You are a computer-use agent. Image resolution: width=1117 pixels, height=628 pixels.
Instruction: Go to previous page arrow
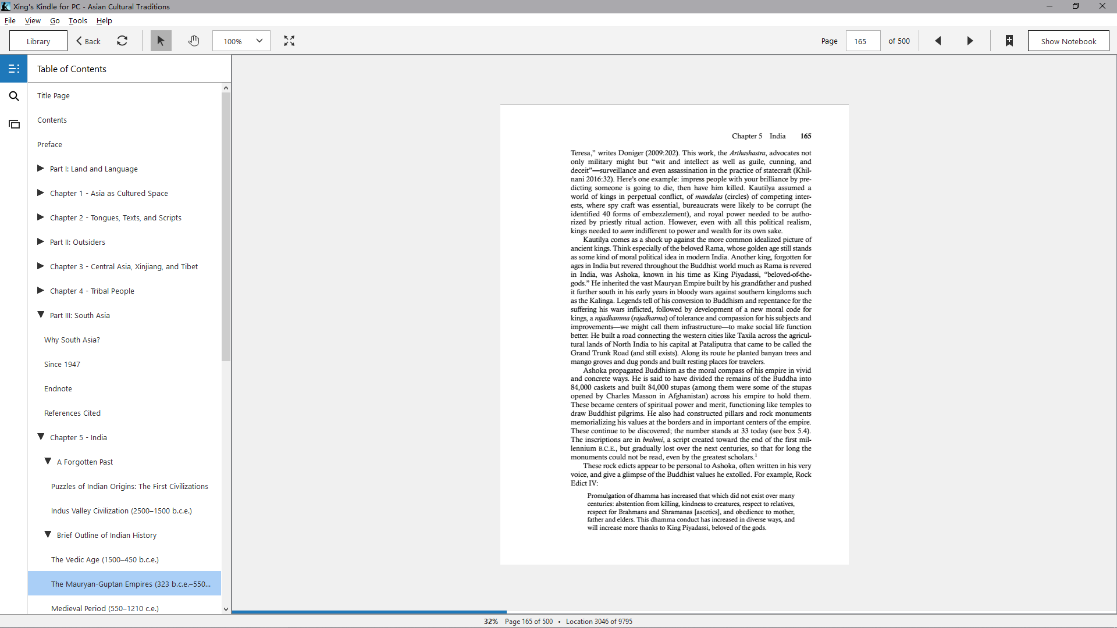(x=938, y=41)
